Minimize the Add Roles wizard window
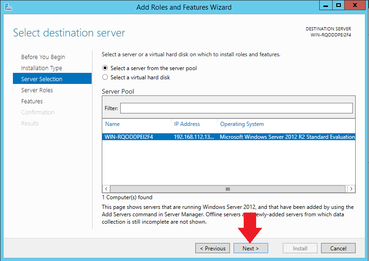The width and height of the screenshot is (369, 261). tap(326, 6)
